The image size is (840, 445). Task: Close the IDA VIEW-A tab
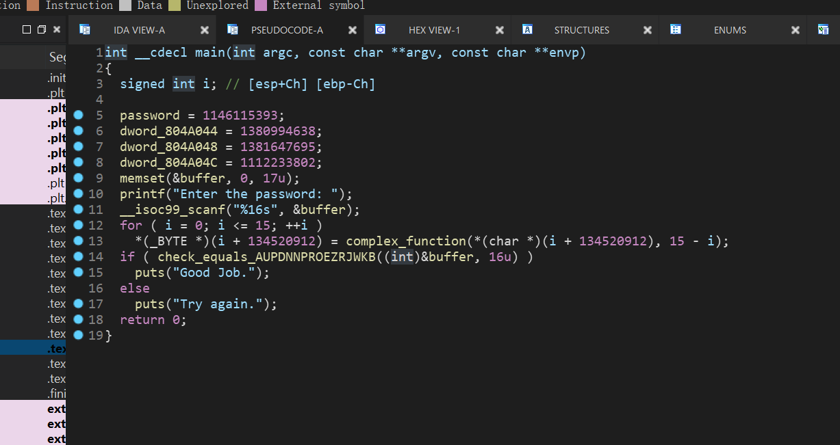(x=204, y=30)
